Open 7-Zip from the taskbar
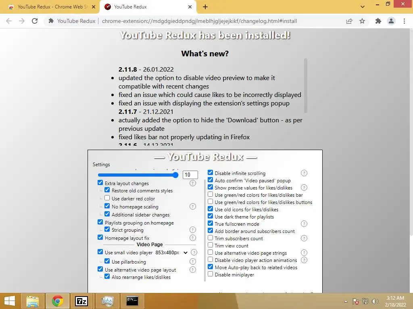Screen dimensions: 413x309 click(81, 301)
